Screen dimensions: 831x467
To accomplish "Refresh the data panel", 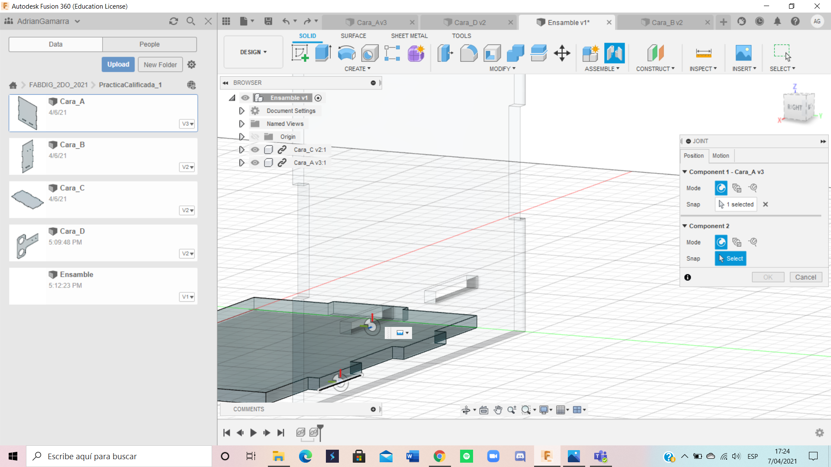I will click(x=174, y=21).
